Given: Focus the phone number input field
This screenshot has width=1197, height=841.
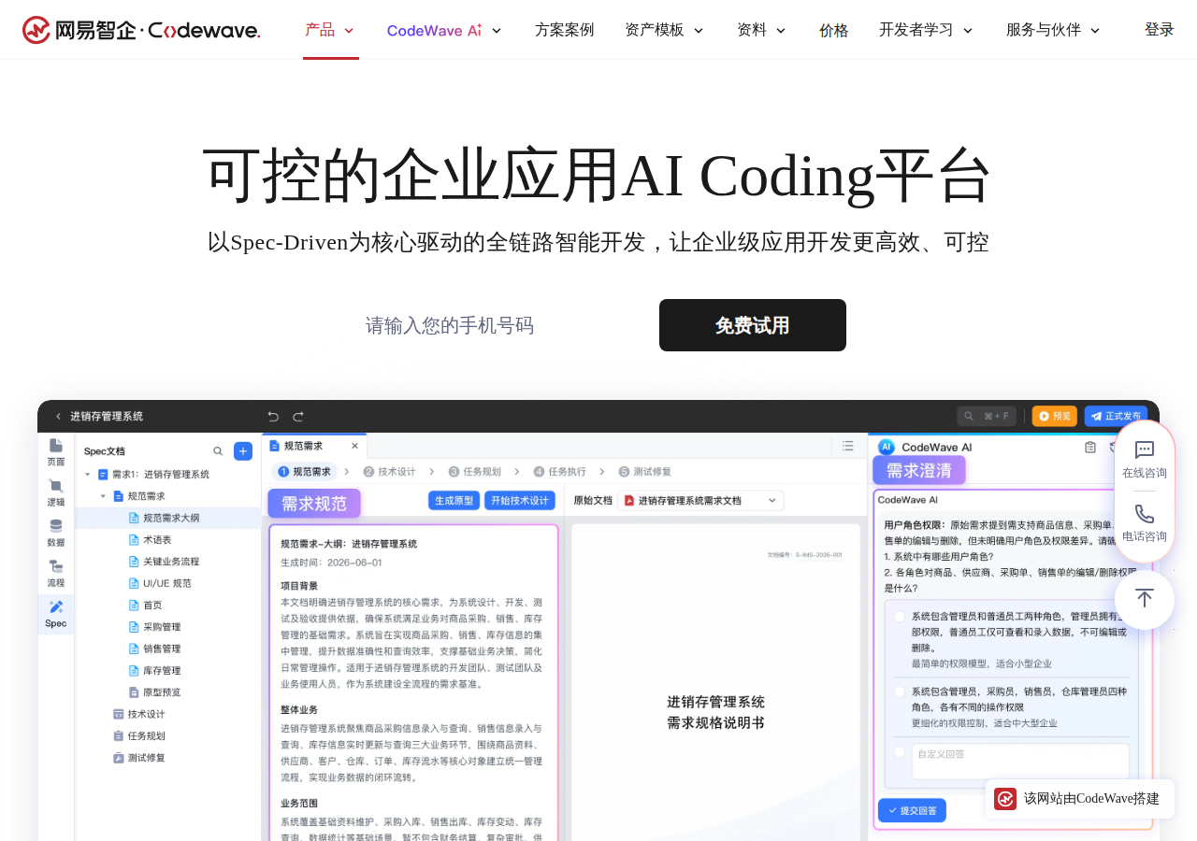Looking at the screenshot, I should (x=498, y=325).
